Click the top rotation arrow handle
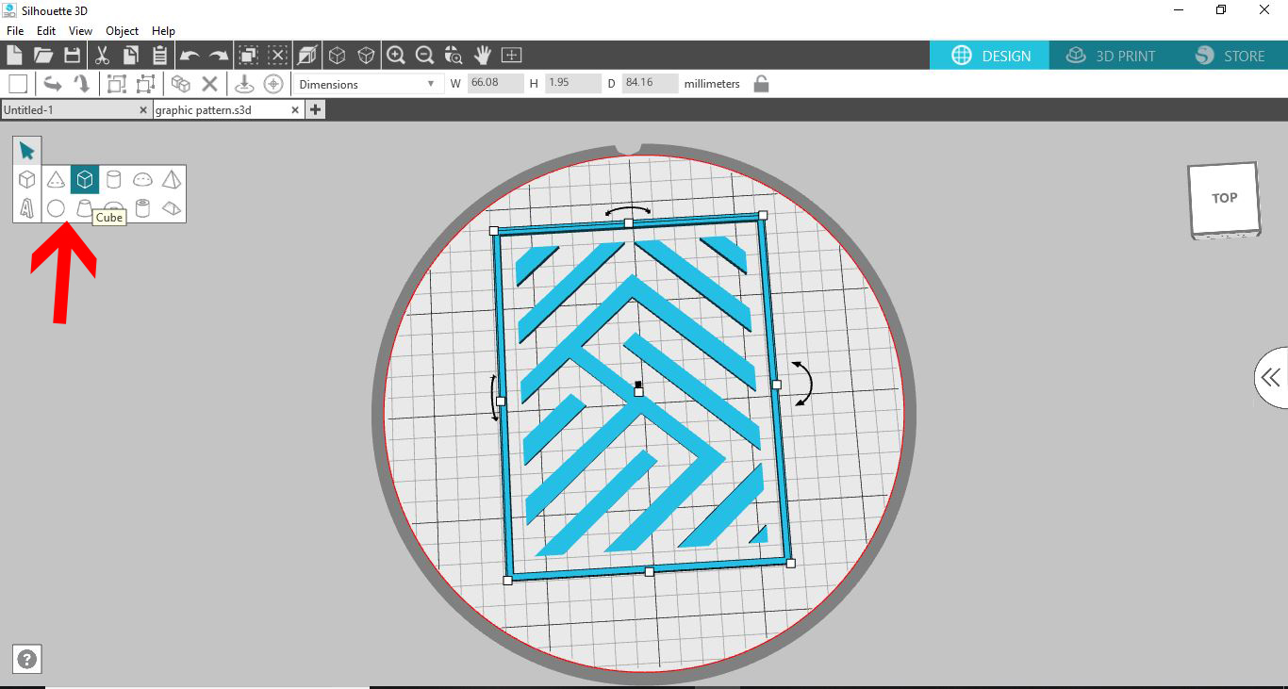The image size is (1288, 689). point(627,210)
